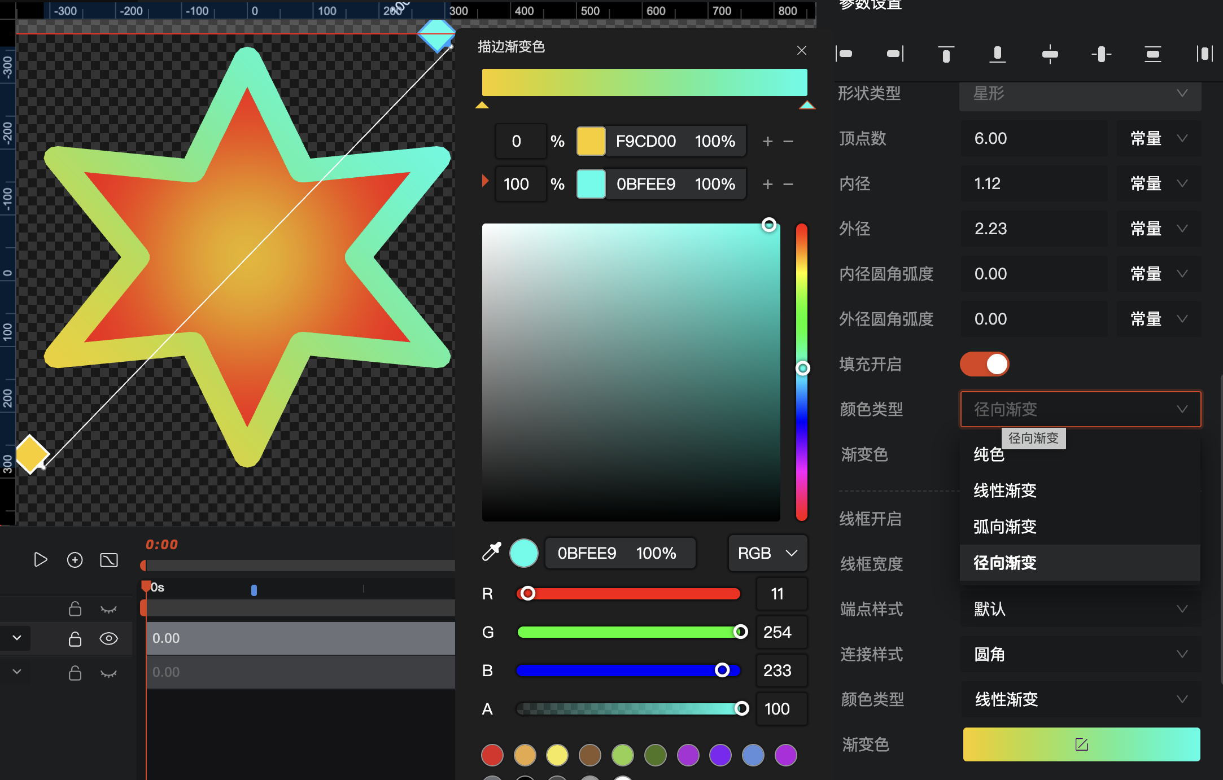The image size is (1223, 780).
Task: Remove the 100% gradient stop with minus
Action: (788, 184)
